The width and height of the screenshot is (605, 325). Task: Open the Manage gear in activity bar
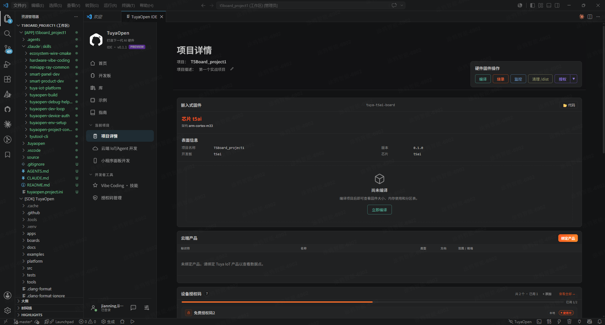click(8, 311)
